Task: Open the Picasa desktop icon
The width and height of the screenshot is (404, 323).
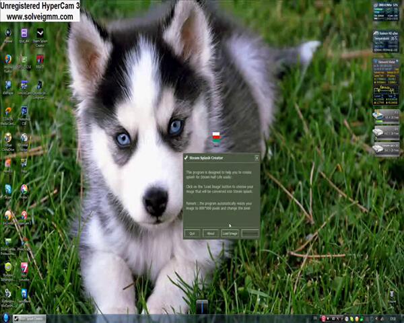Action: click(24, 190)
